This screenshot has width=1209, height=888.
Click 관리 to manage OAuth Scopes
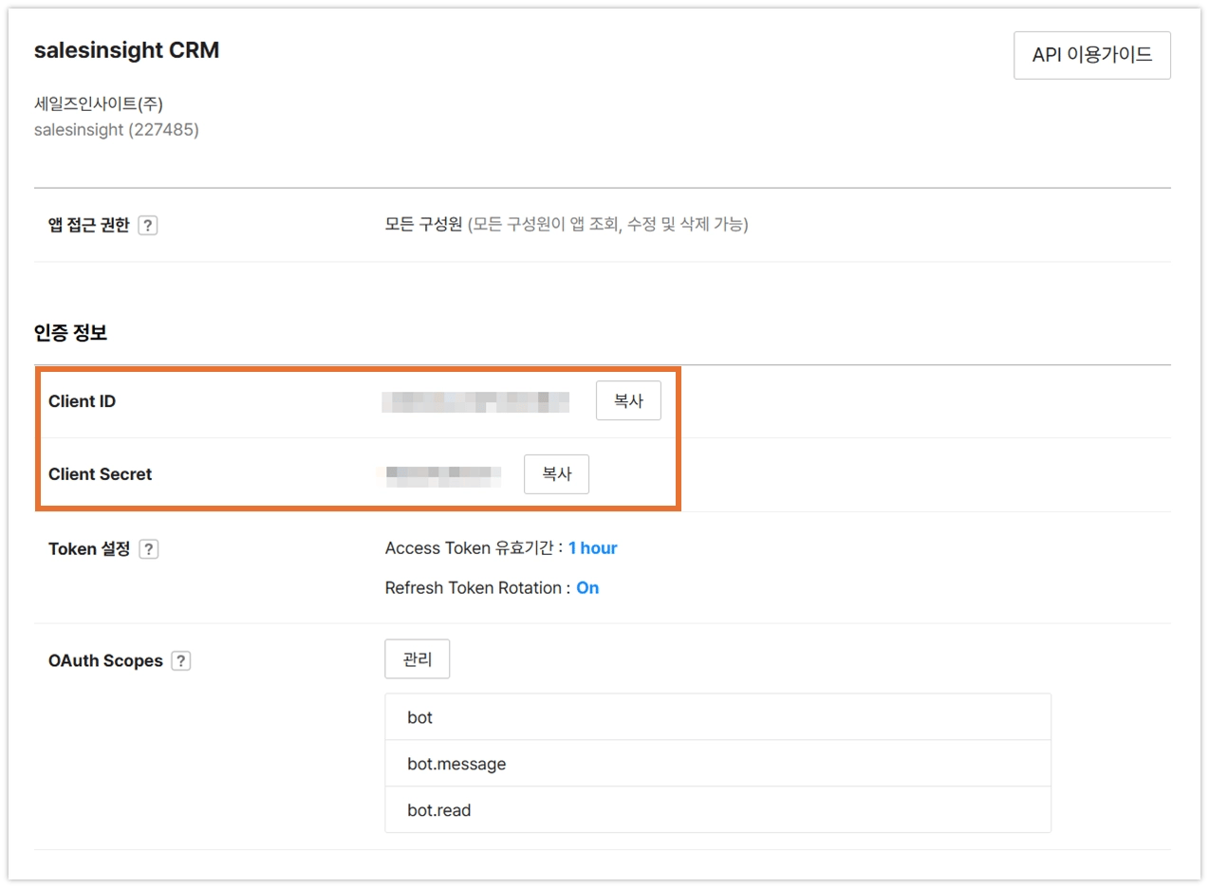417,659
